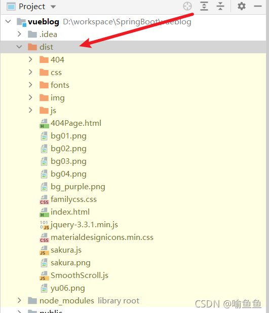Open the Project panel settings gear
This screenshot has height=313, width=269.
(x=242, y=6)
